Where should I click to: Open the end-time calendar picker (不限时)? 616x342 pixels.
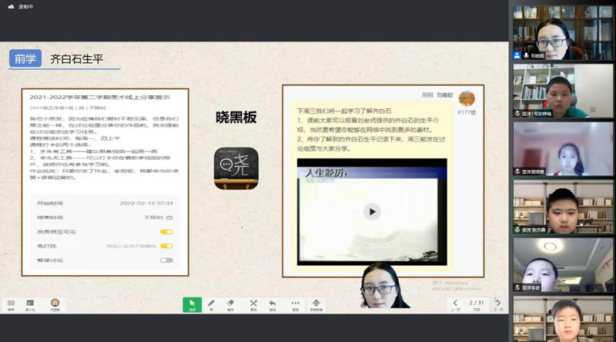coord(169,217)
